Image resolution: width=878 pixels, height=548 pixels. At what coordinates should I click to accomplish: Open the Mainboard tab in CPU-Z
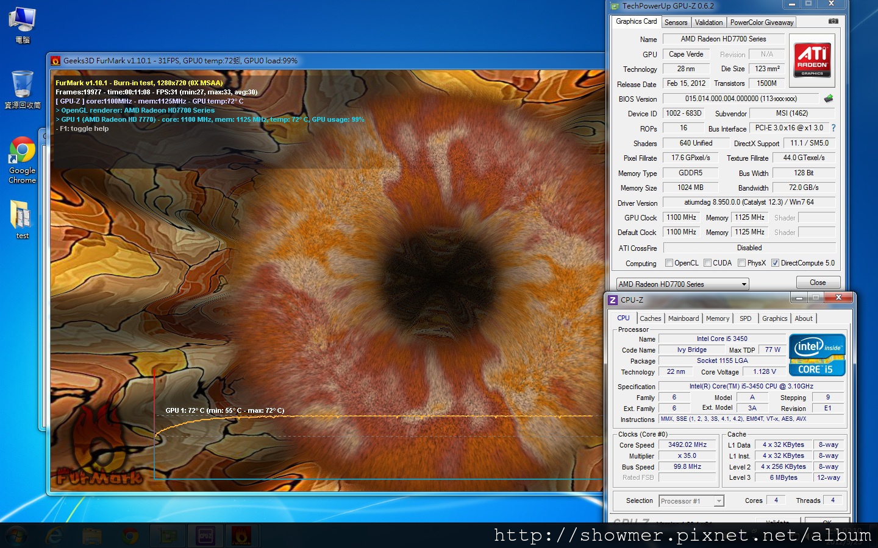click(x=683, y=318)
